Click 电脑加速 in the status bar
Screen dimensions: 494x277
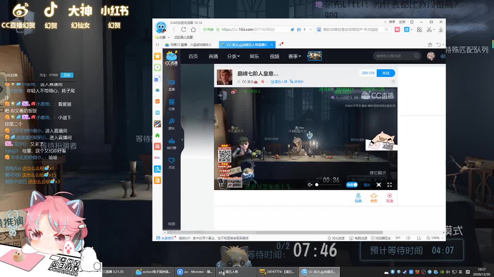point(359,238)
